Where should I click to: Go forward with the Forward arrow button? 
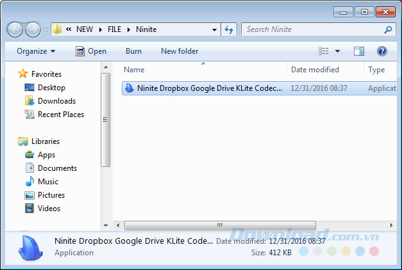pos(33,29)
